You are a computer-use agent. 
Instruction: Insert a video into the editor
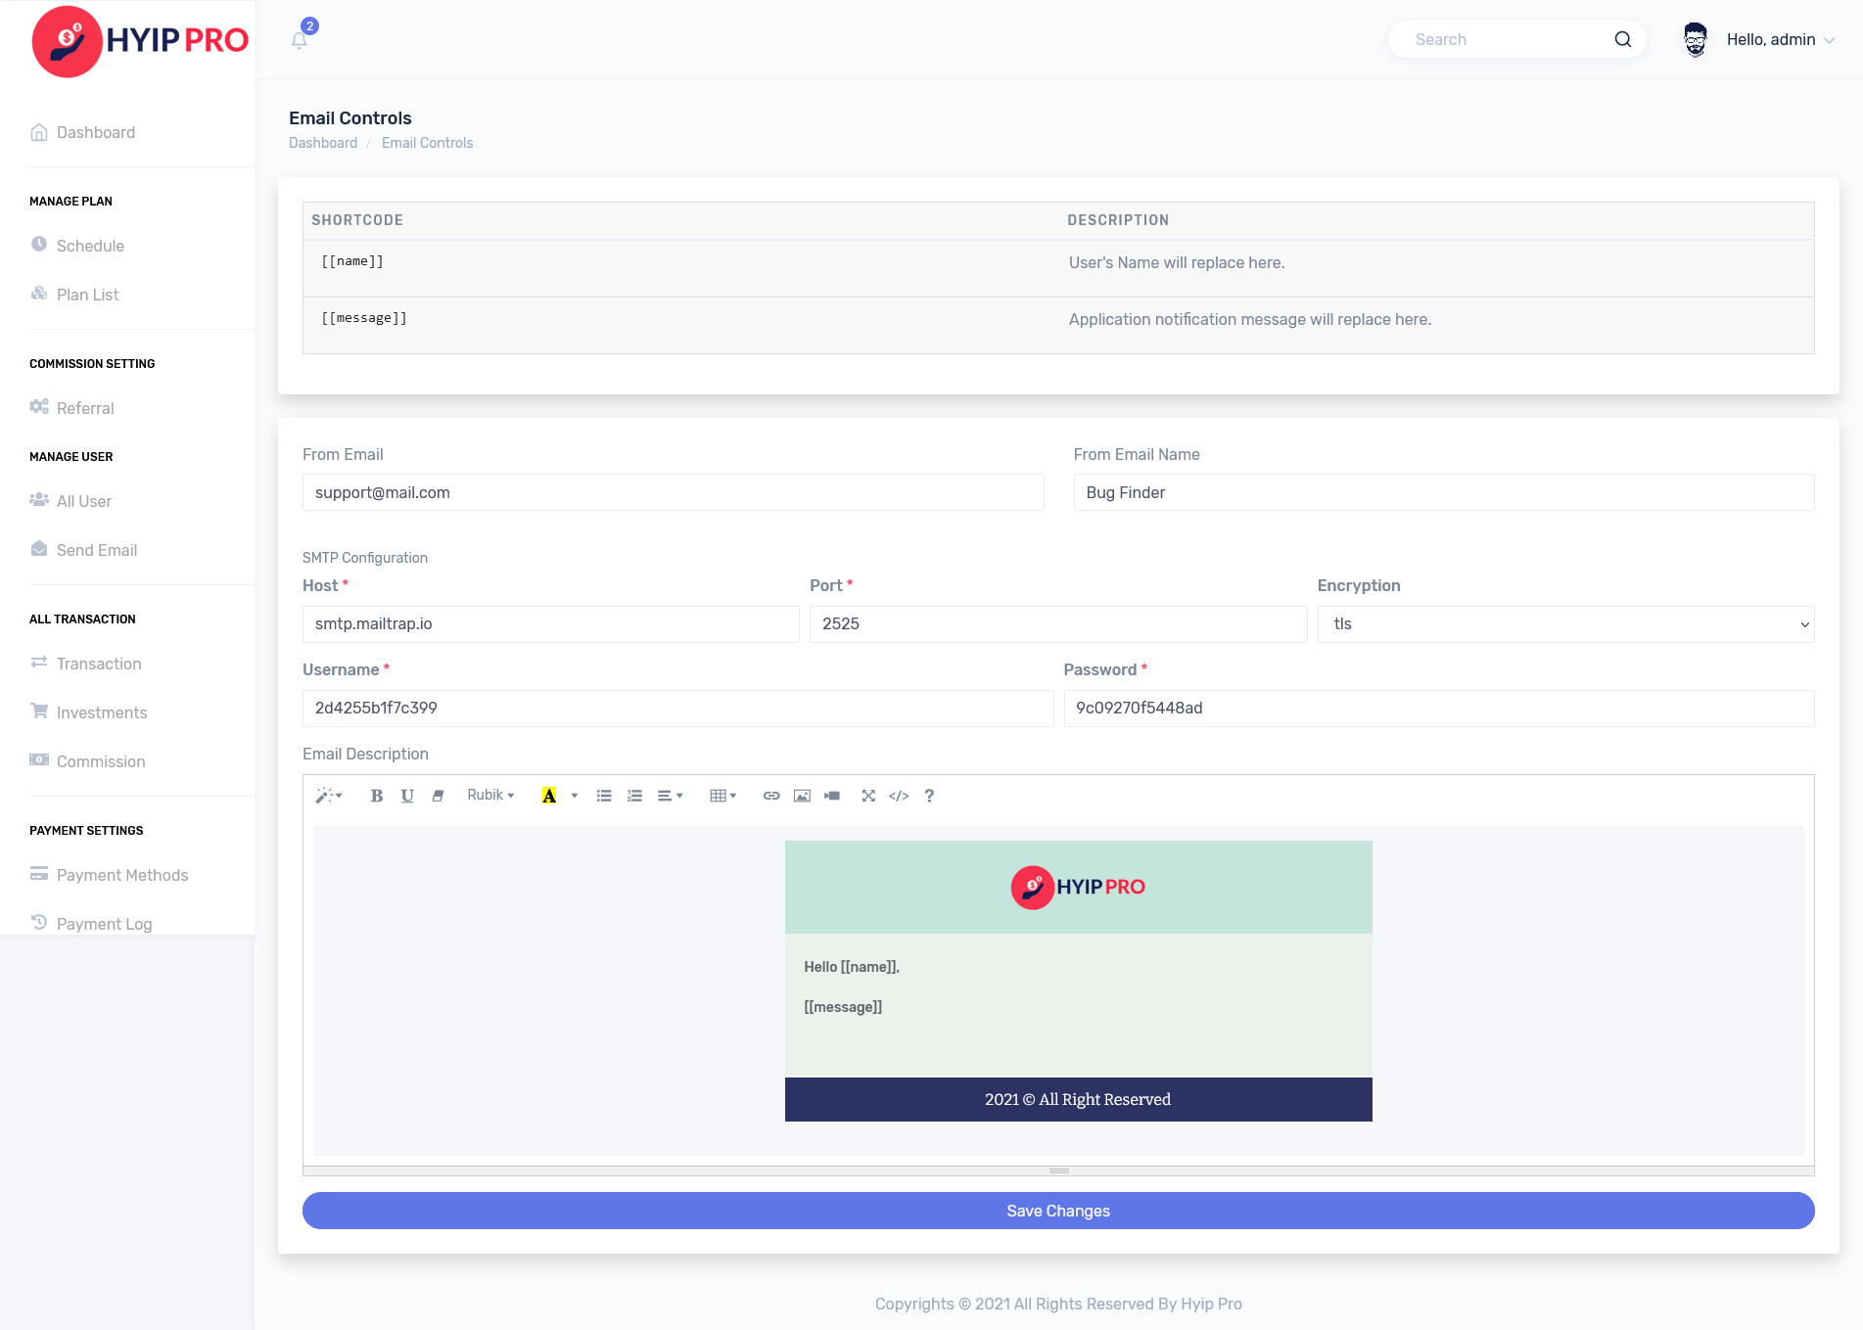coord(832,796)
